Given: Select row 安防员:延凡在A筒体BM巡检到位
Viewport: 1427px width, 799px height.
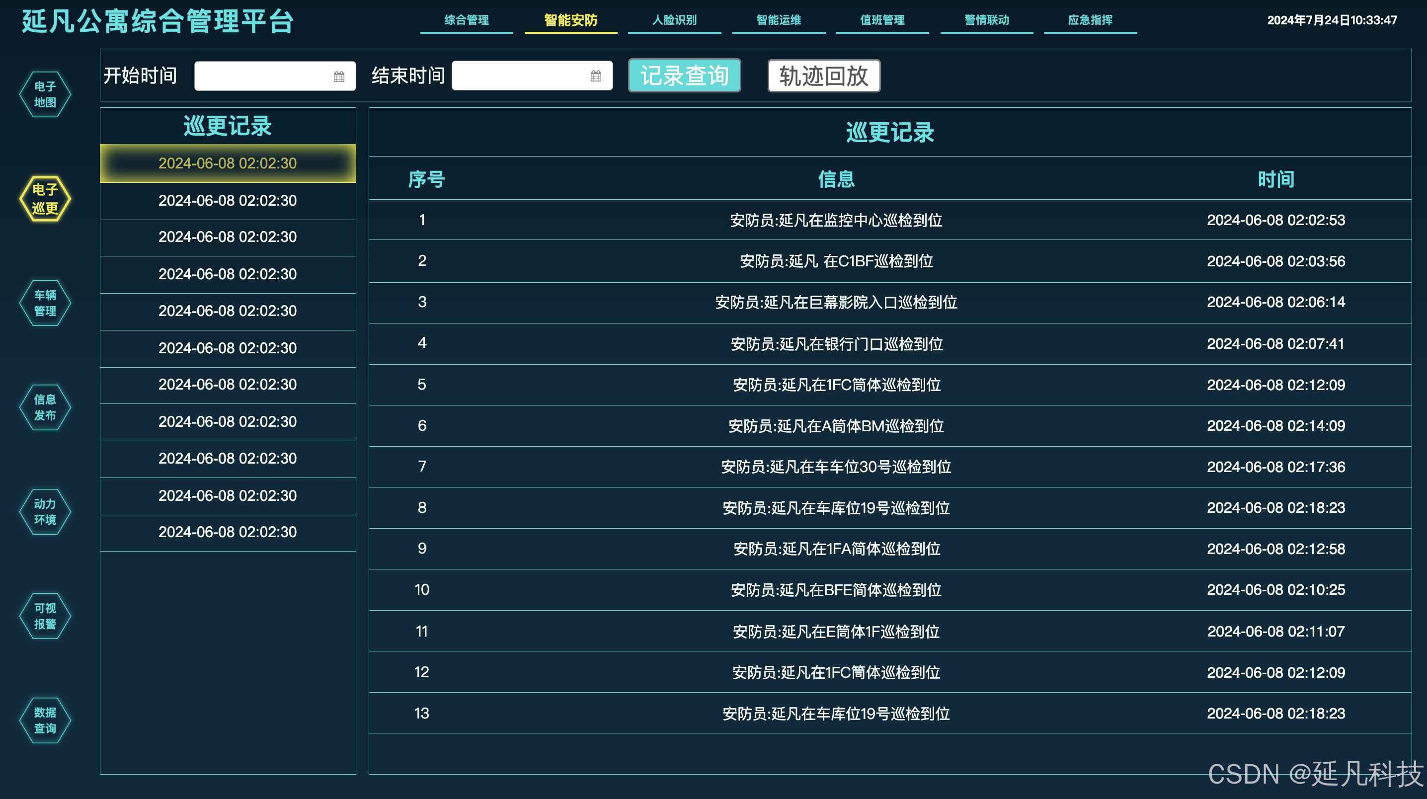Looking at the screenshot, I should [890, 426].
